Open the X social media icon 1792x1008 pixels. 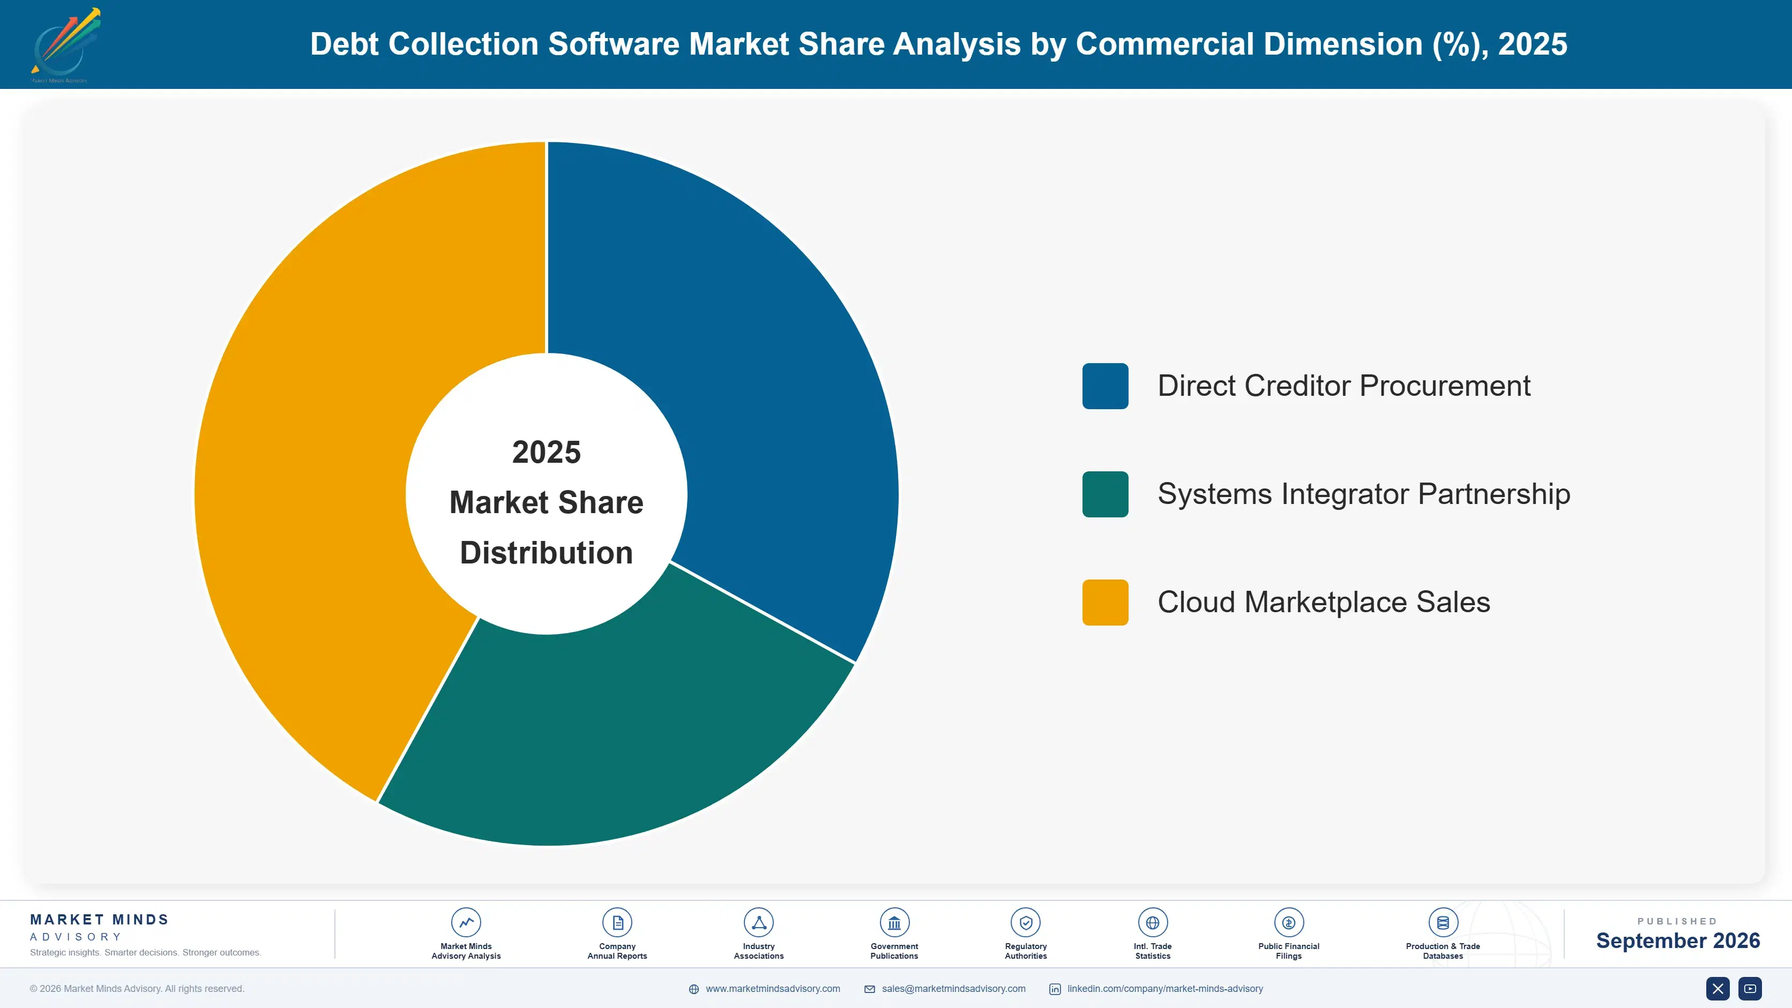click(1718, 989)
